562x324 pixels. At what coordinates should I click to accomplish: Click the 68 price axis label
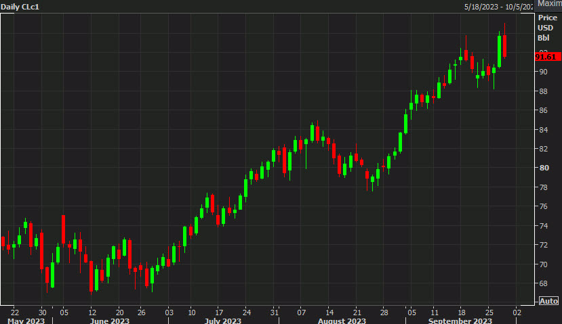pyautogui.click(x=544, y=283)
